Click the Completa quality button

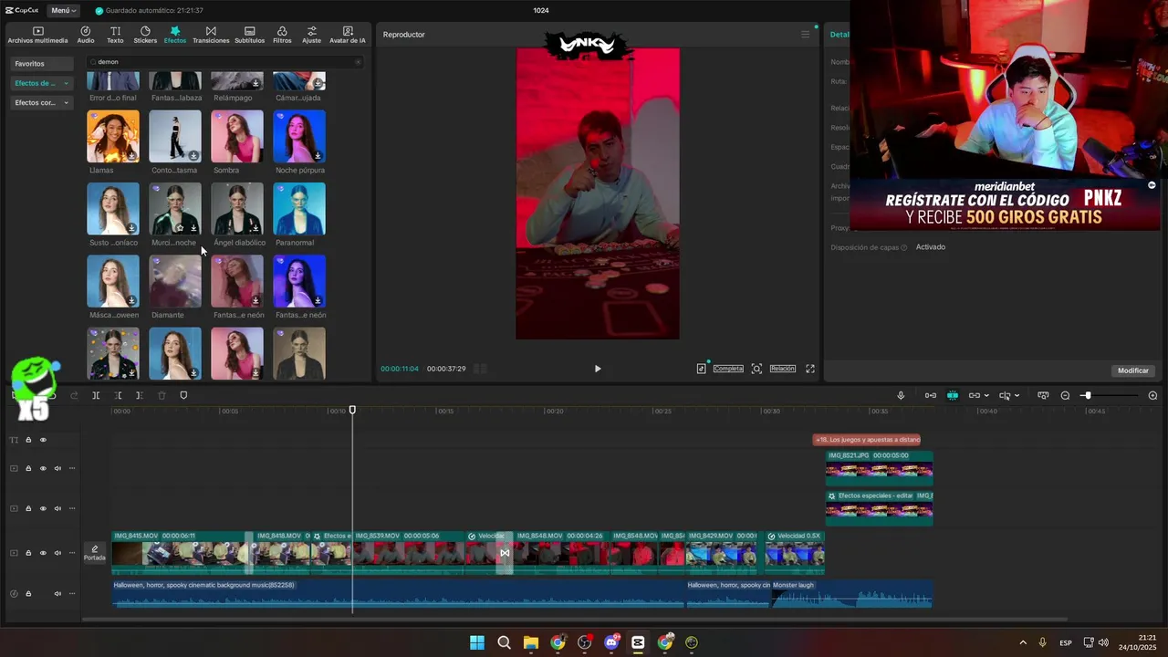728,369
